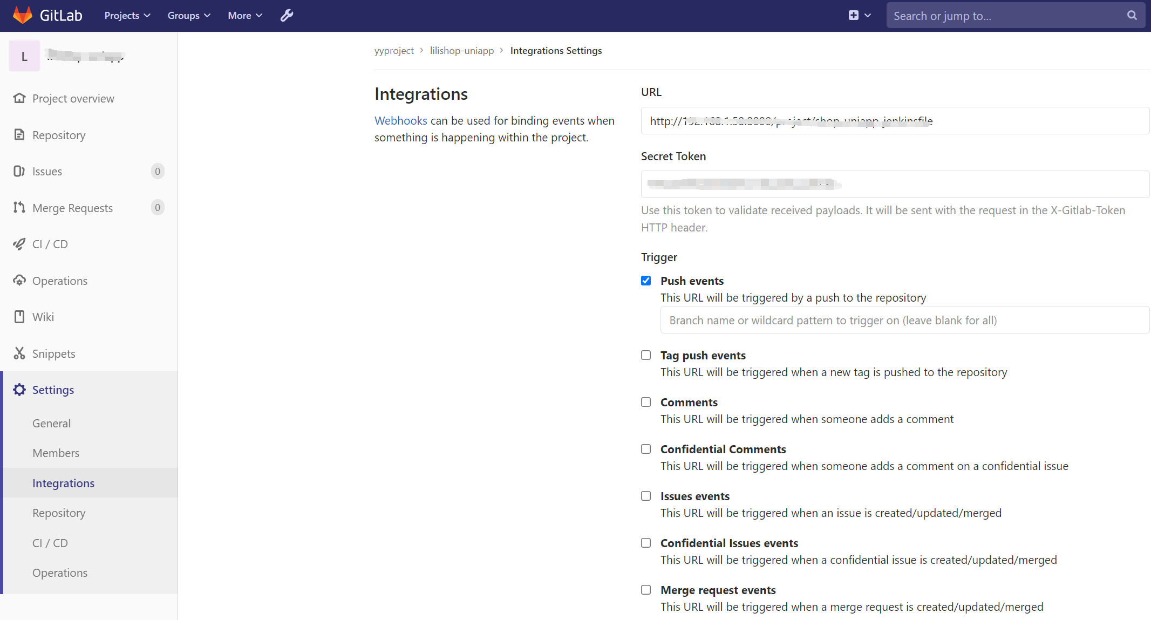Click the search magnifier icon
Screen dimensions: 1151x620
pos(1132,16)
